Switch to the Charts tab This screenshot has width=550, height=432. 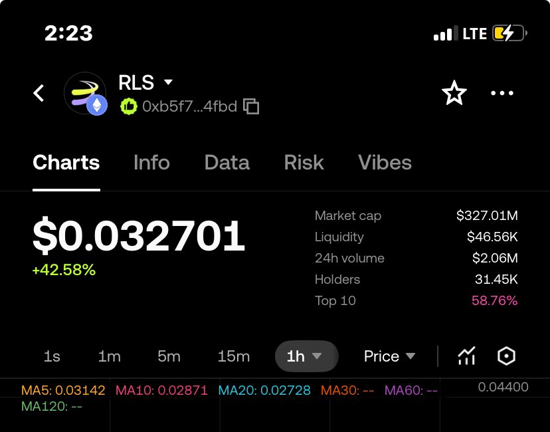tap(66, 162)
